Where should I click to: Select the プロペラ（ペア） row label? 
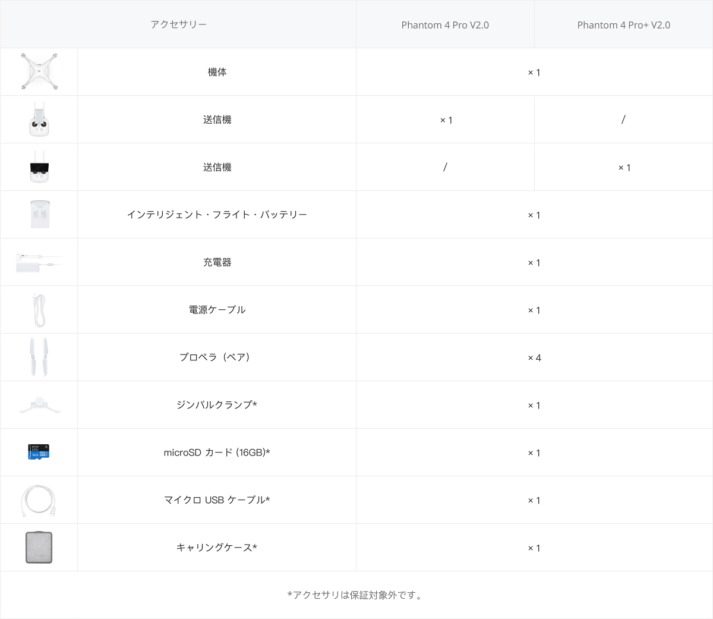217,357
